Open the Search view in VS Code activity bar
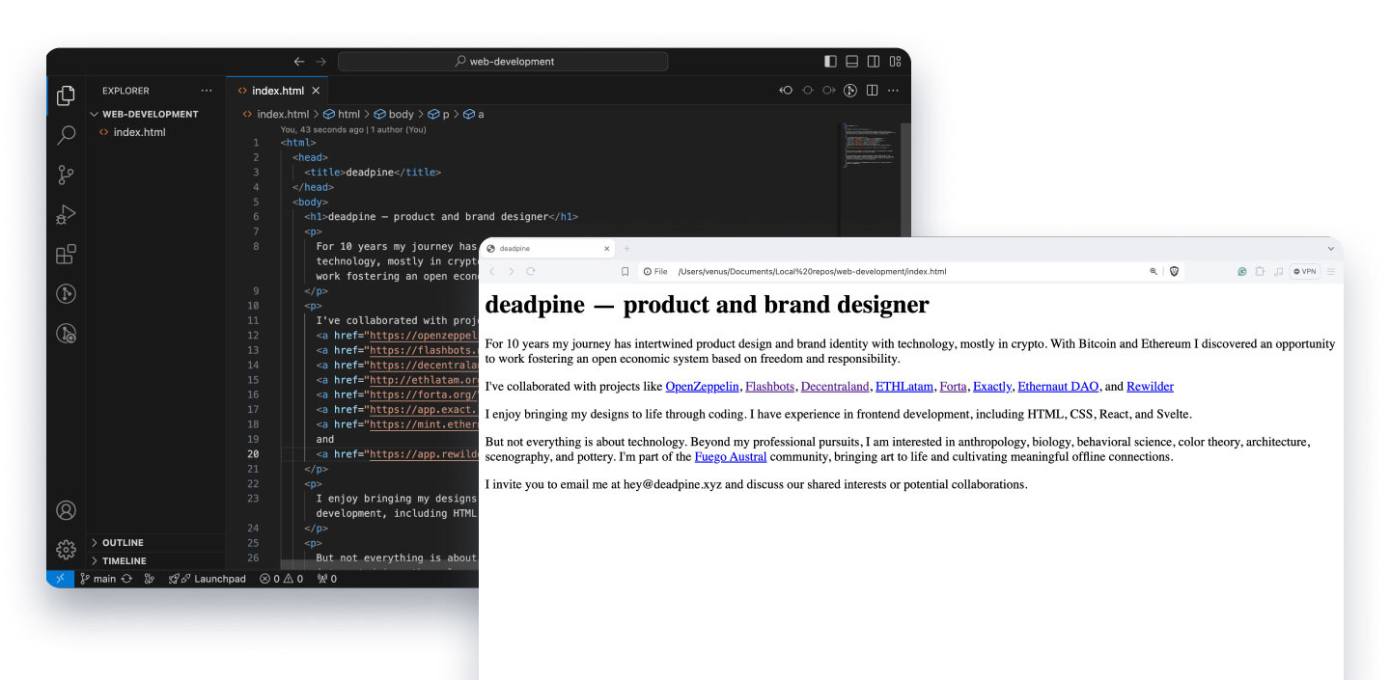The width and height of the screenshot is (1390, 680). point(66,135)
